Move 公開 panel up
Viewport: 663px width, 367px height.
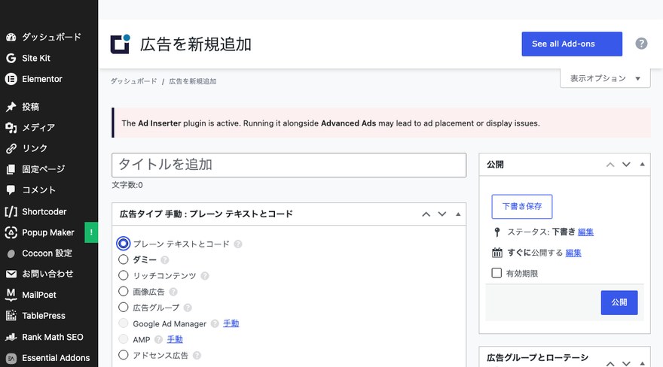coord(610,165)
